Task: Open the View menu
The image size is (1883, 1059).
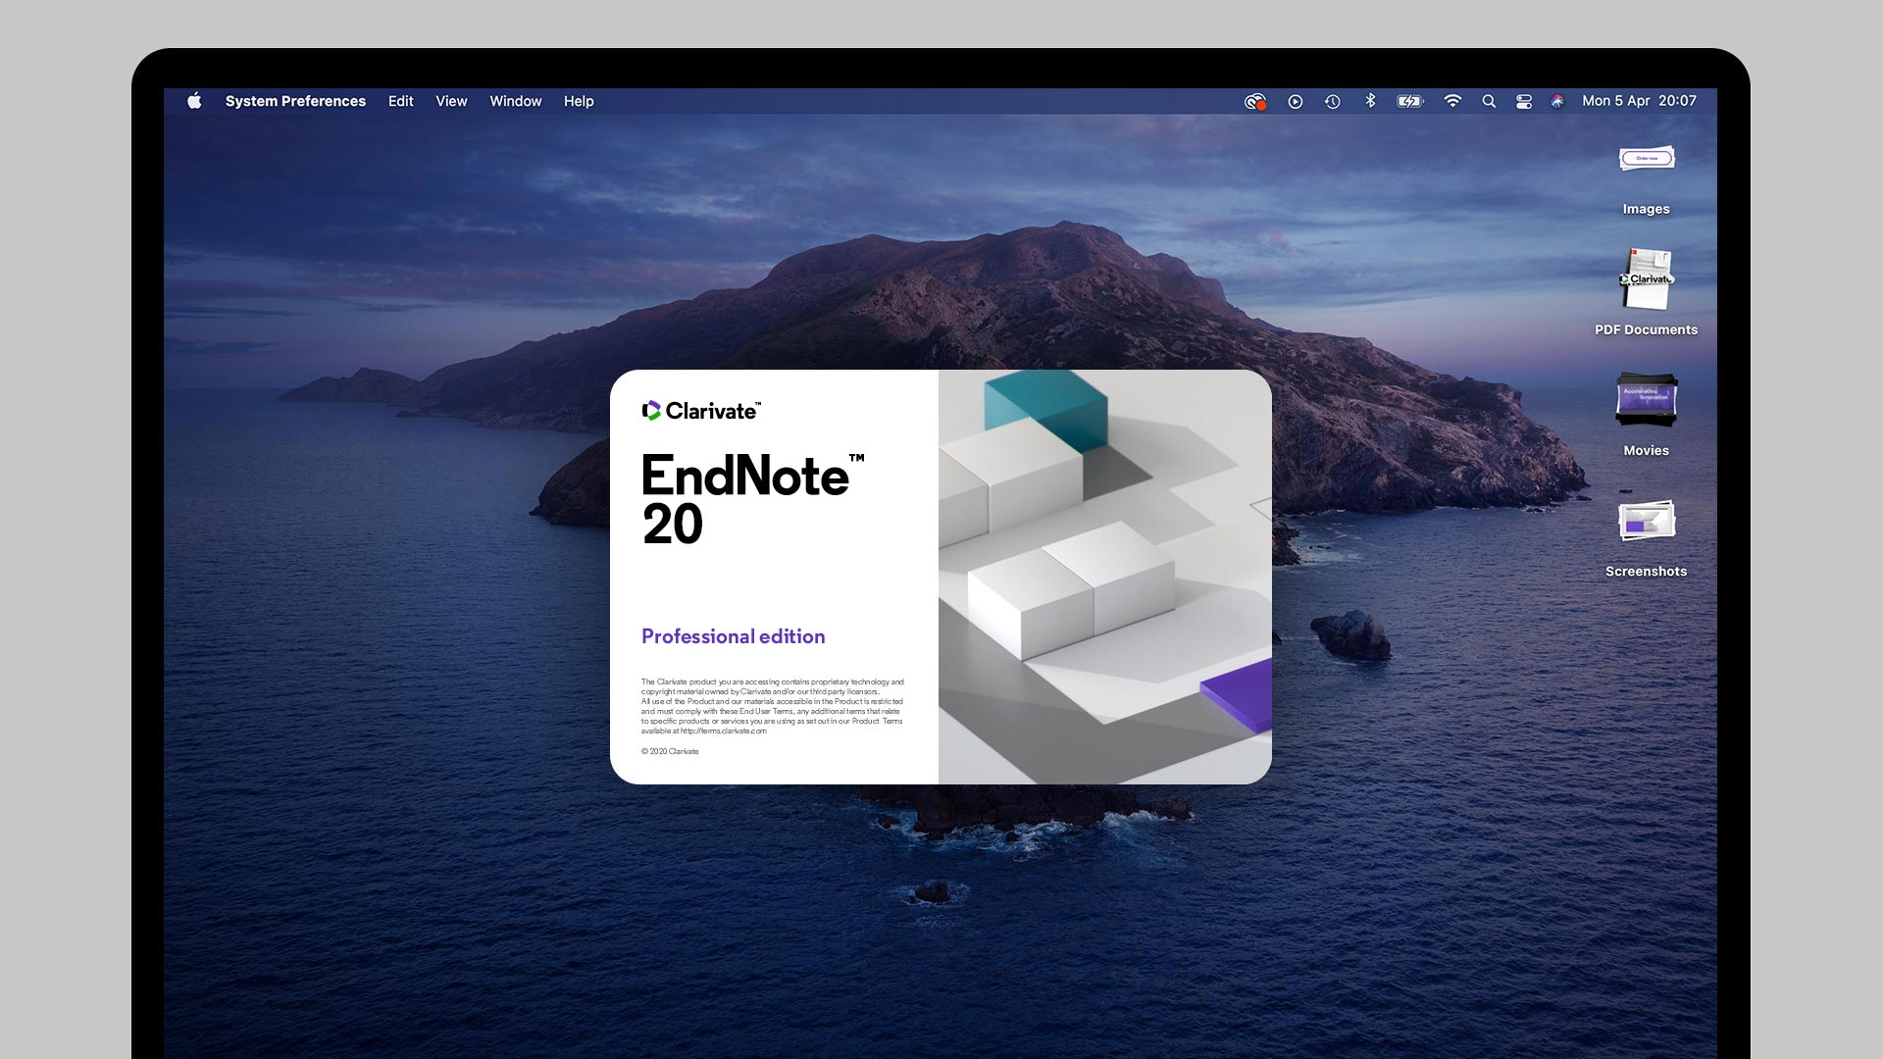Action: pos(451,101)
